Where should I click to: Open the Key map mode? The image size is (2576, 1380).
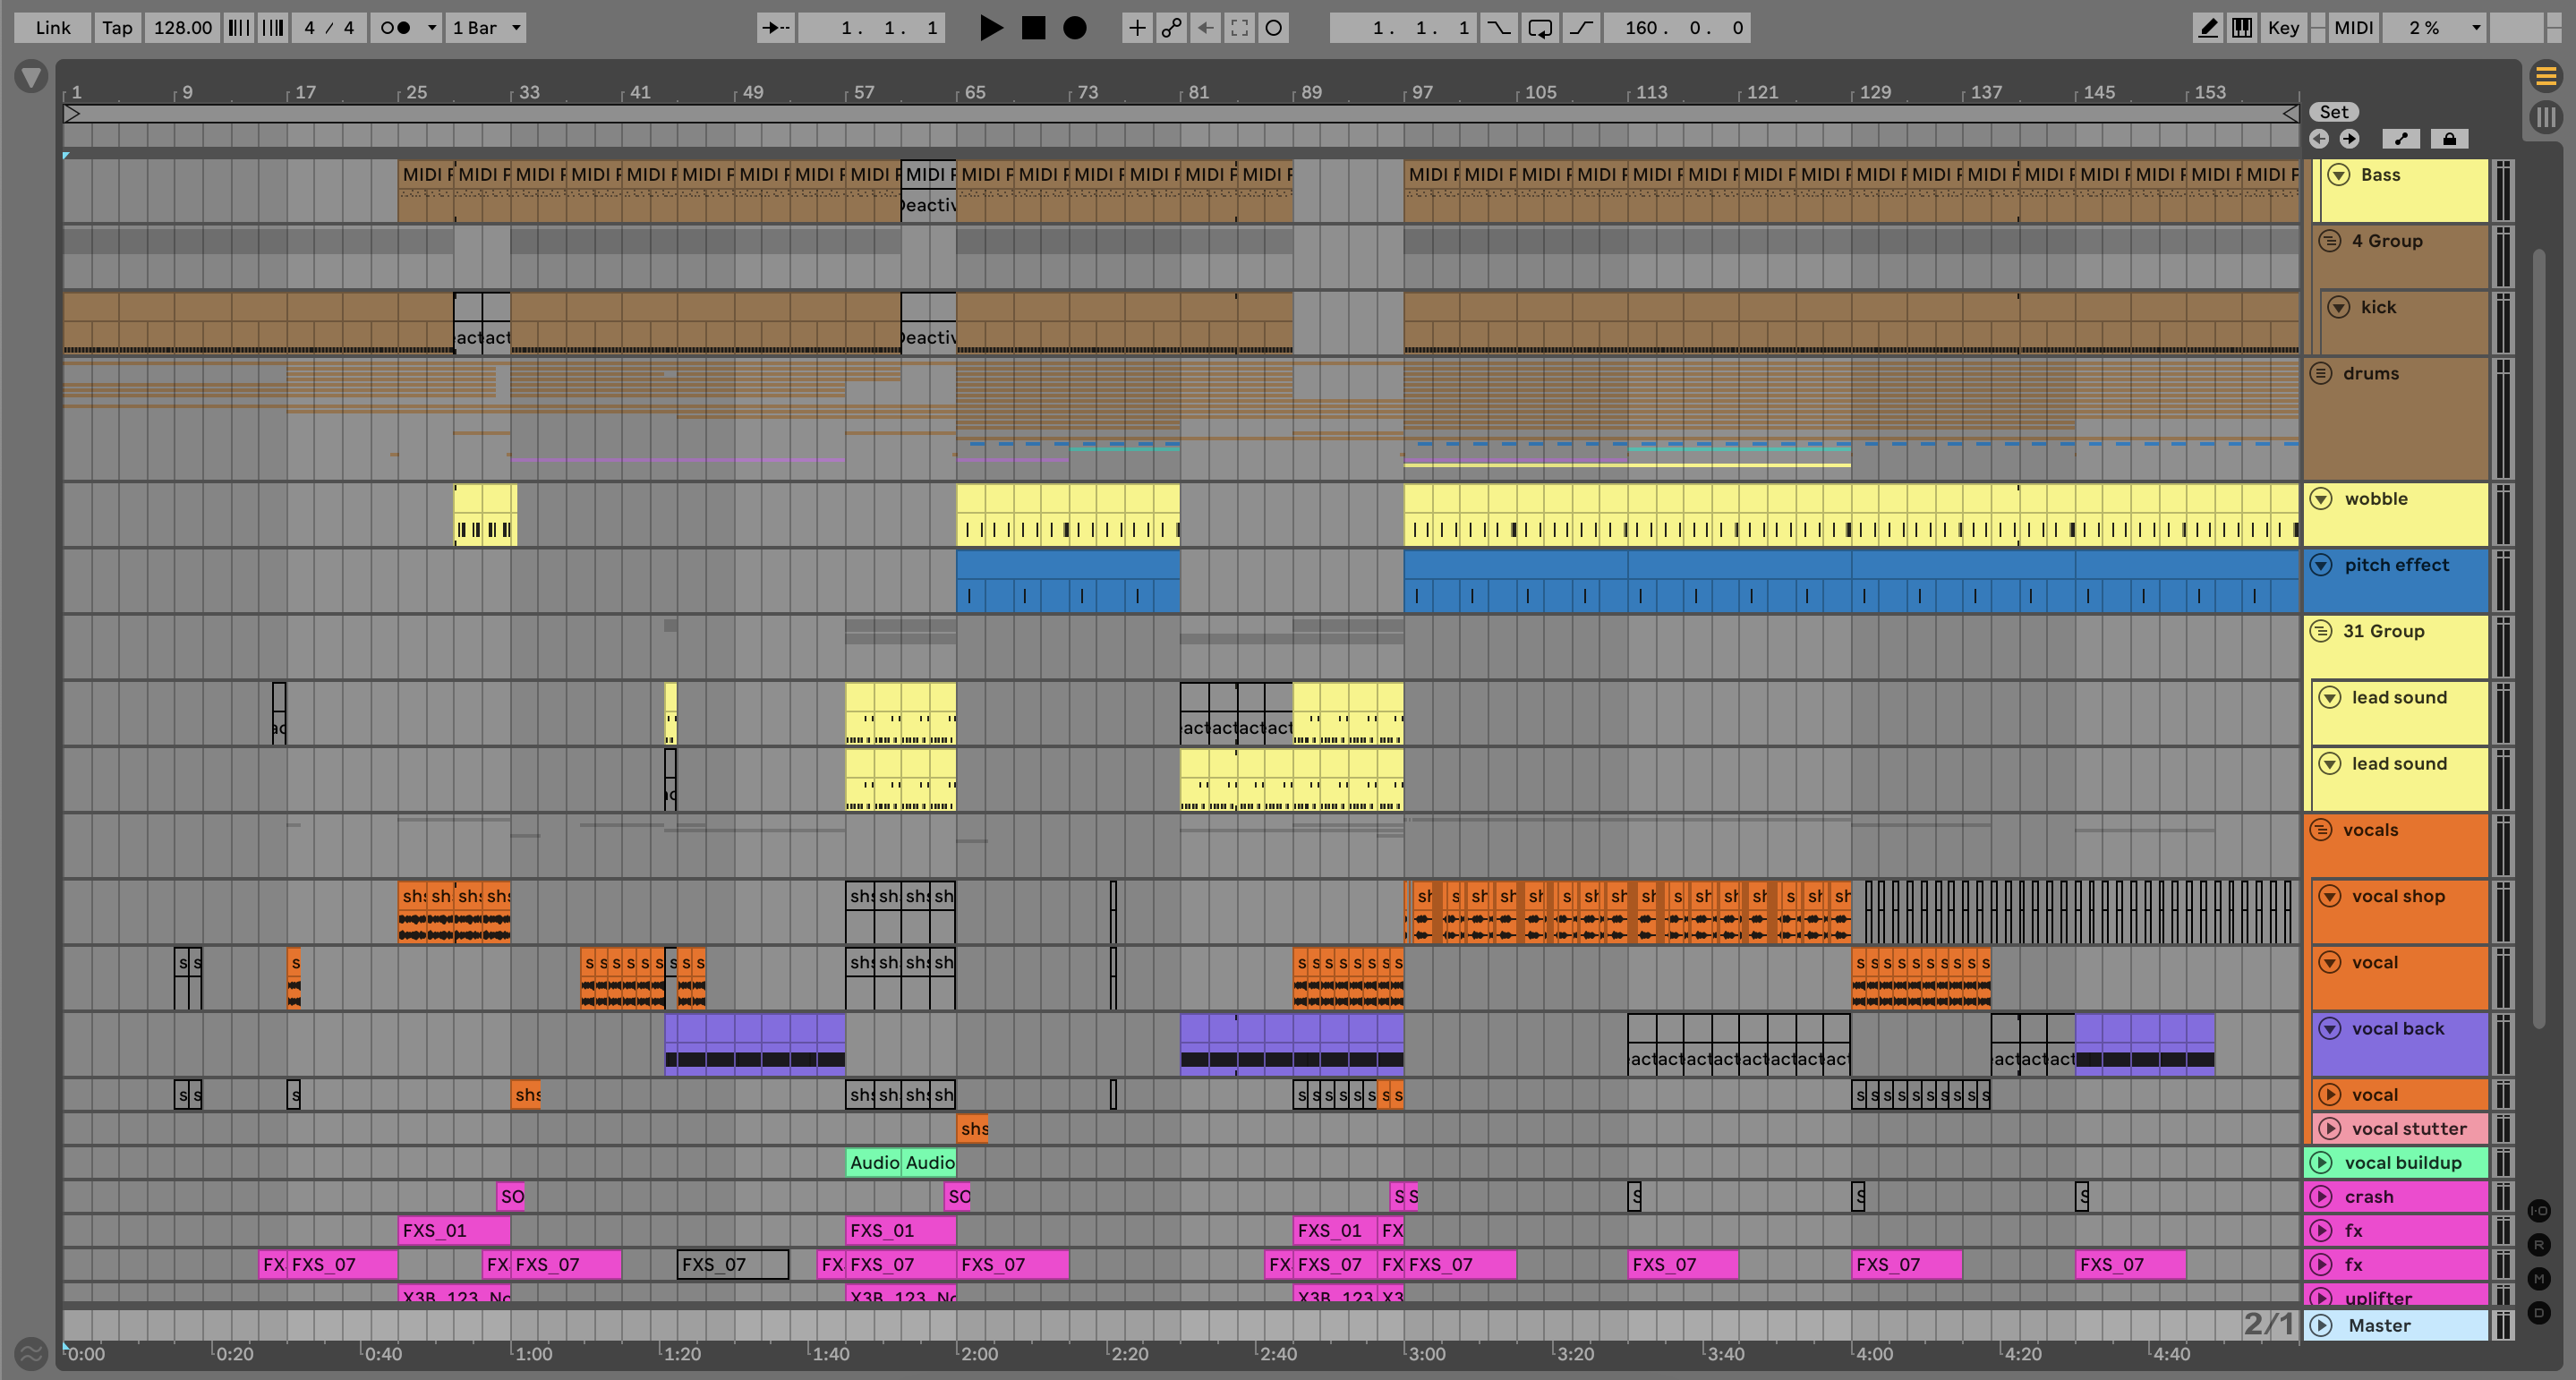pos(2283,28)
